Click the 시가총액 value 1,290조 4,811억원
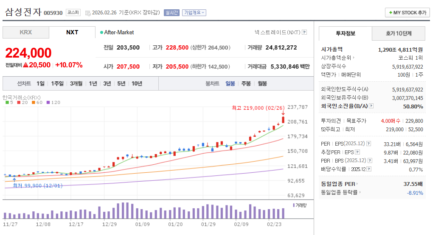This screenshot has width=441, height=235. pos(401,50)
